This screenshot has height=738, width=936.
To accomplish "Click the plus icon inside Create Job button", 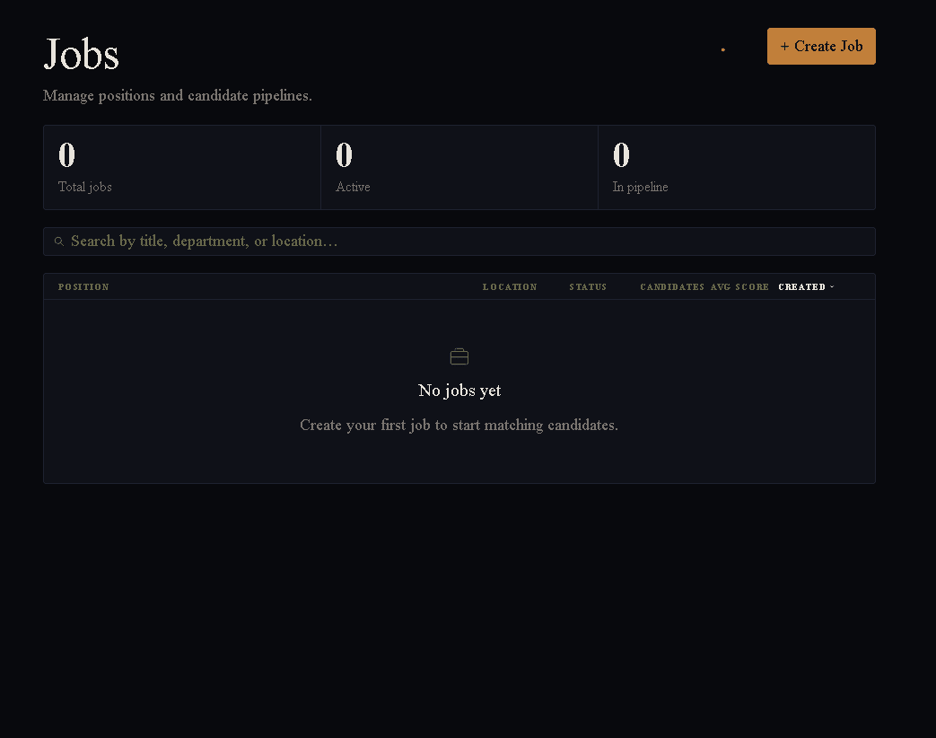I will tap(786, 46).
